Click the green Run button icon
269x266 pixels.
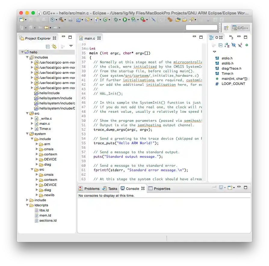click(x=125, y=20)
